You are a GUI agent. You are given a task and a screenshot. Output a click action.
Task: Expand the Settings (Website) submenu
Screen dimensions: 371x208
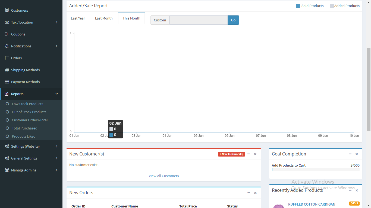pos(56,146)
